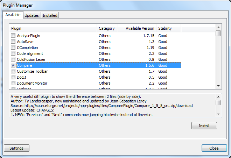
Task: Uncheck the Compare plugin checkbox
Action: coord(13,65)
